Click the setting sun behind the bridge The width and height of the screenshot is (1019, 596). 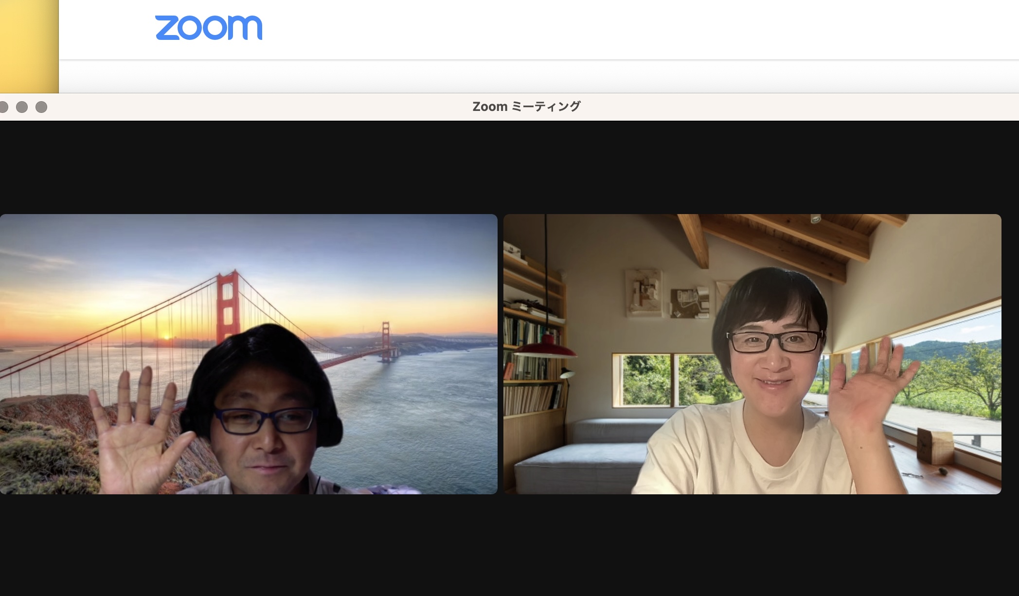(166, 337)
